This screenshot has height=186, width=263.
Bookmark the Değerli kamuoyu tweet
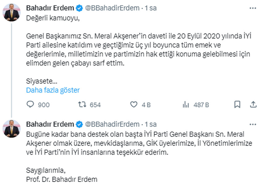(237, 105)
